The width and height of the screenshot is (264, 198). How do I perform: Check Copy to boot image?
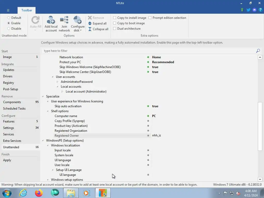[x=114, y=23]
